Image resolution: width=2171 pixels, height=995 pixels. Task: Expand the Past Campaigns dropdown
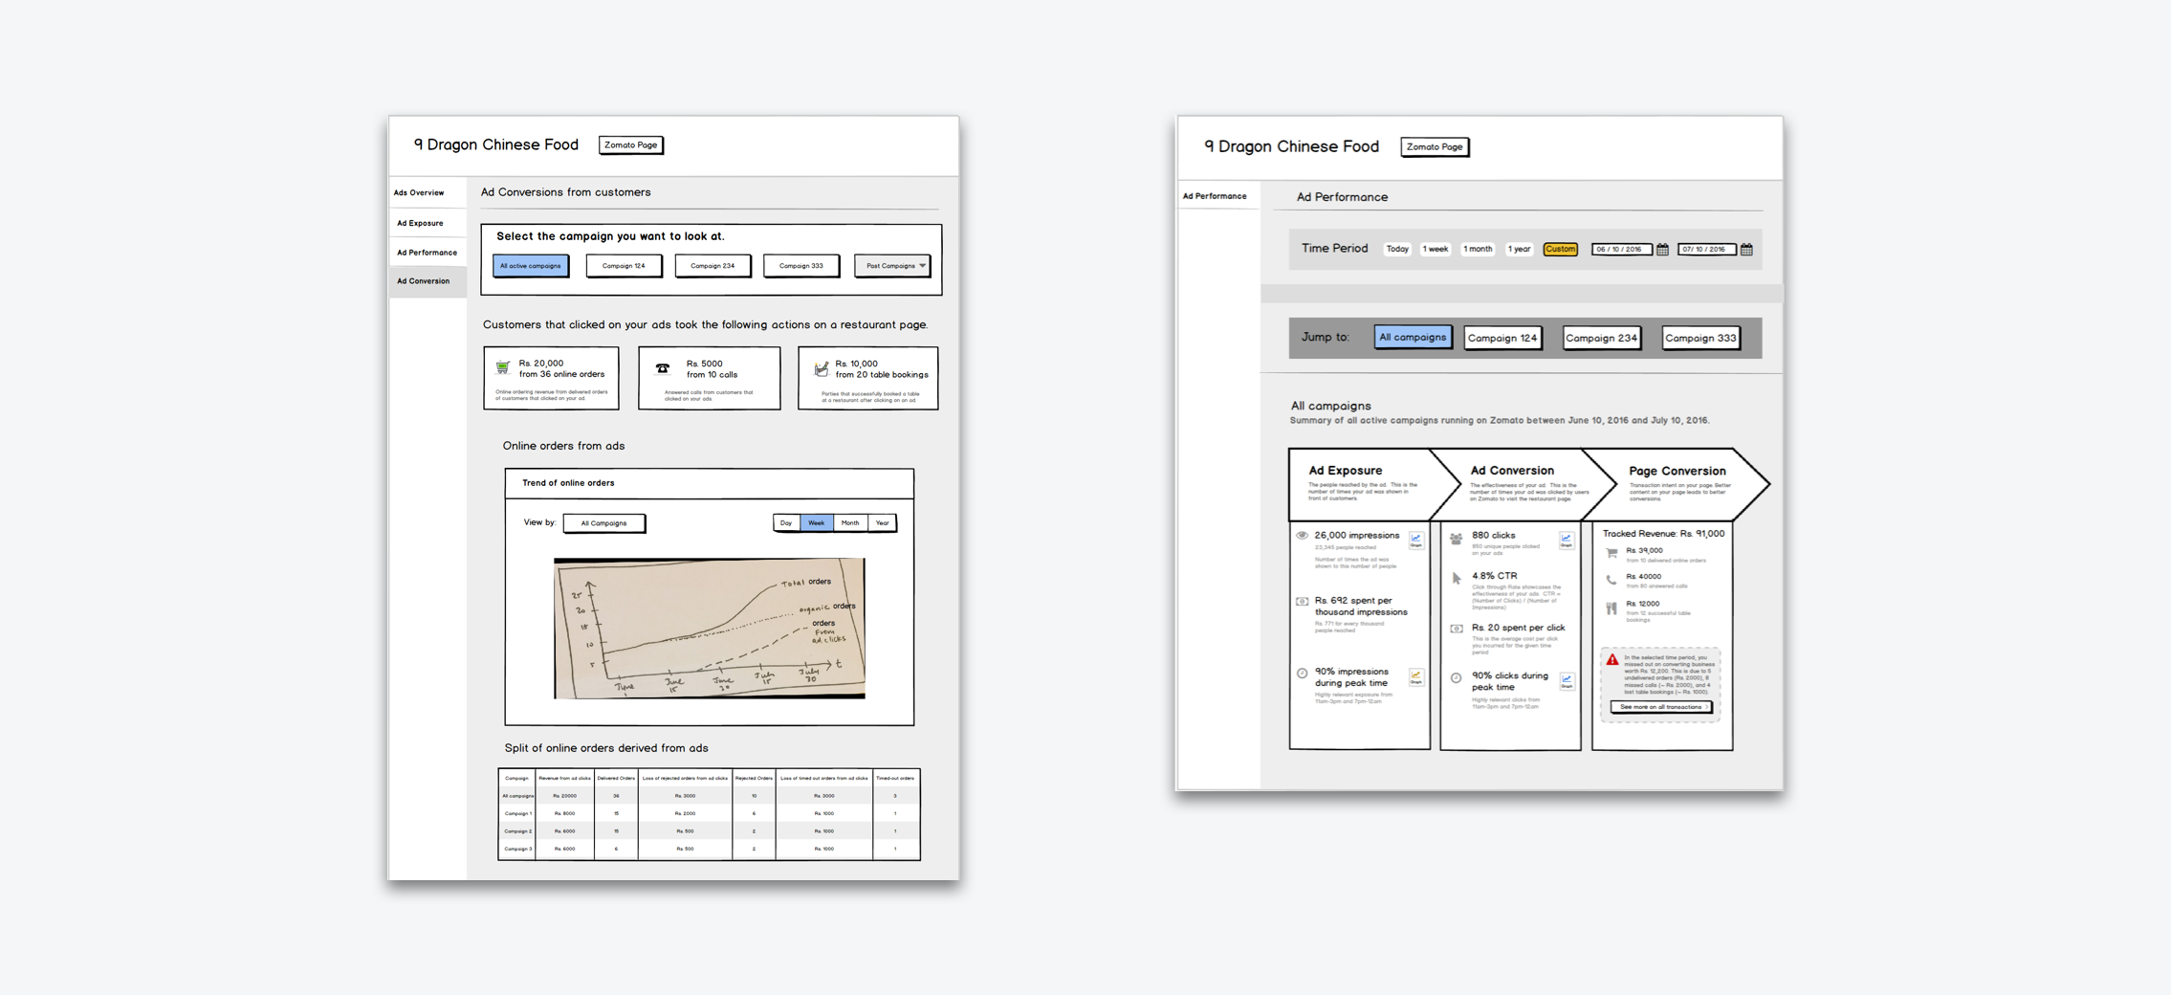tap(894, 266)
